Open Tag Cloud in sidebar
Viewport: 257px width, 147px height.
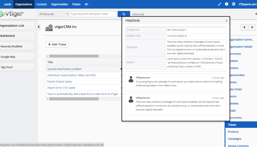click(x=17, y=67)
